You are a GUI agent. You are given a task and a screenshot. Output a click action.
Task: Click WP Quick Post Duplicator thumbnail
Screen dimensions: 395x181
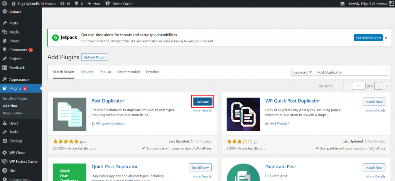coord(243,114)
